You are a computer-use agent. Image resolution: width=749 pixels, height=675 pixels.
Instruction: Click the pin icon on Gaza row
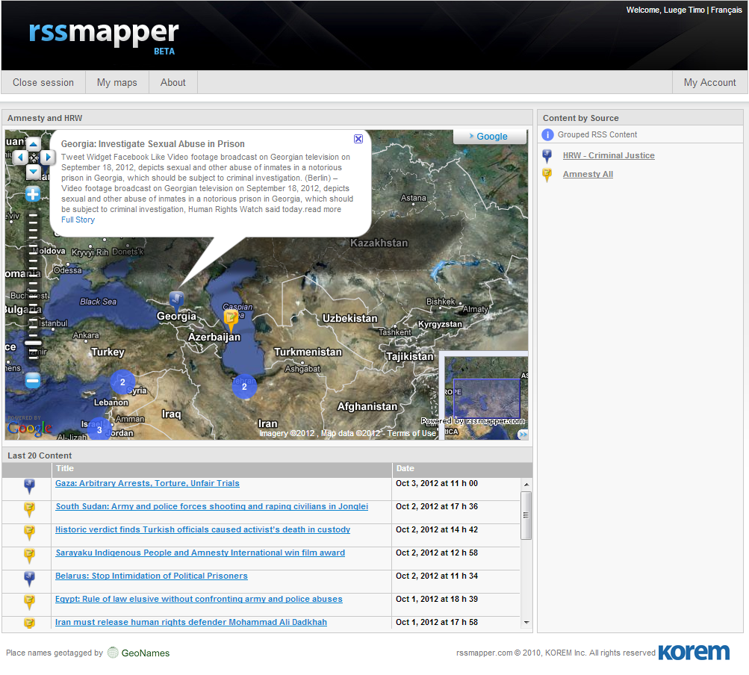[x=29, y=486]
